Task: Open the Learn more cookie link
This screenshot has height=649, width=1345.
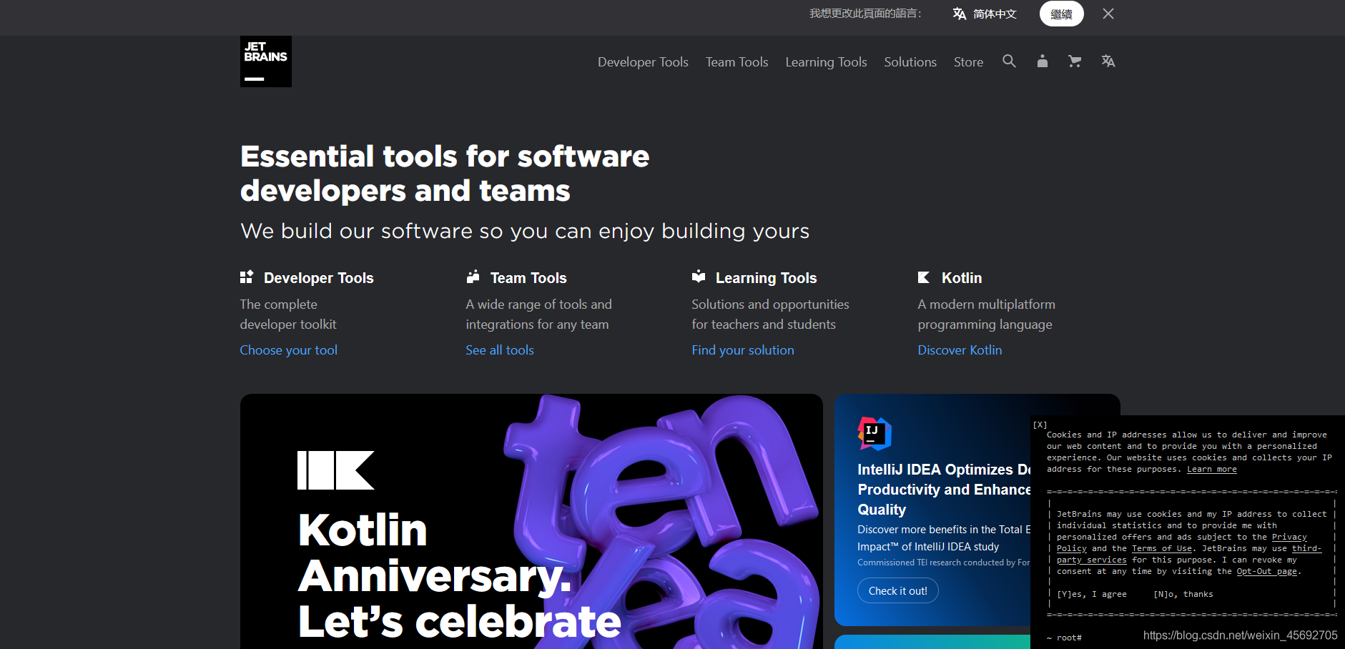Action: tap(1212, 470)
